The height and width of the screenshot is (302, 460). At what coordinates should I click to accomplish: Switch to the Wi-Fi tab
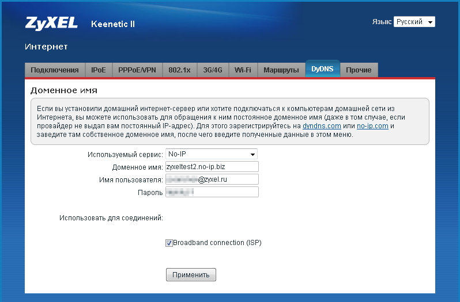243,70
